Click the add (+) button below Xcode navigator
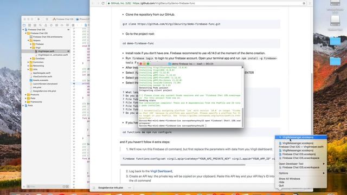This screenshot has width=347, height=195. pyautogui.click(x=24, y=186)
